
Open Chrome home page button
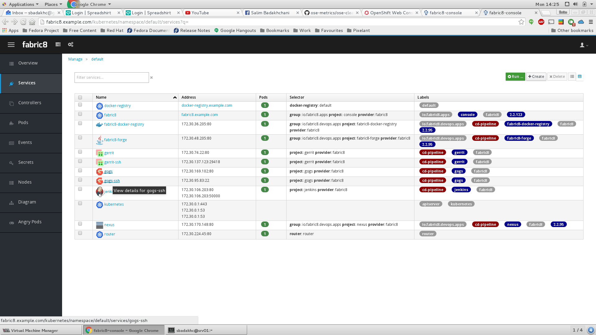(32, 22)
